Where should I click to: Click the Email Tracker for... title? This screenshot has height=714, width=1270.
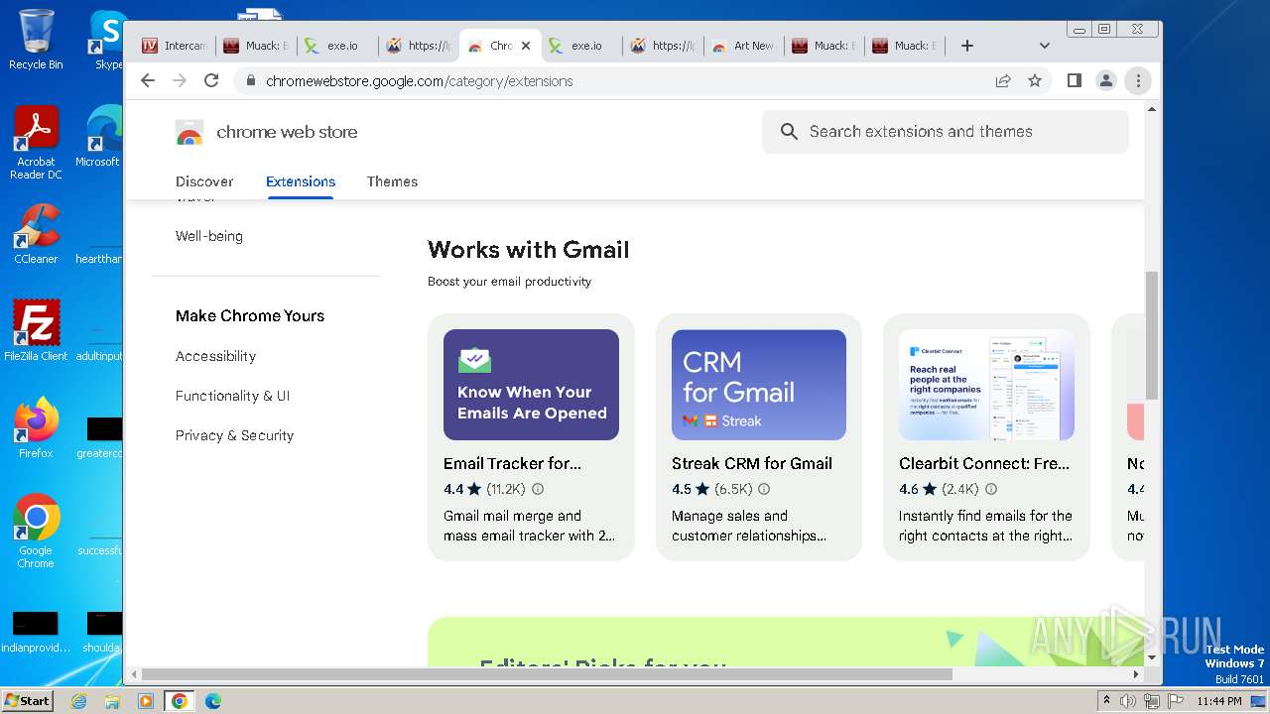coord(512,463)
